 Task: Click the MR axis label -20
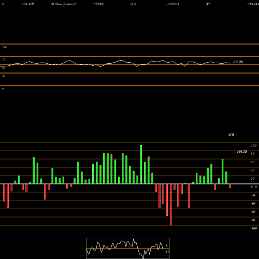point(253,195)
